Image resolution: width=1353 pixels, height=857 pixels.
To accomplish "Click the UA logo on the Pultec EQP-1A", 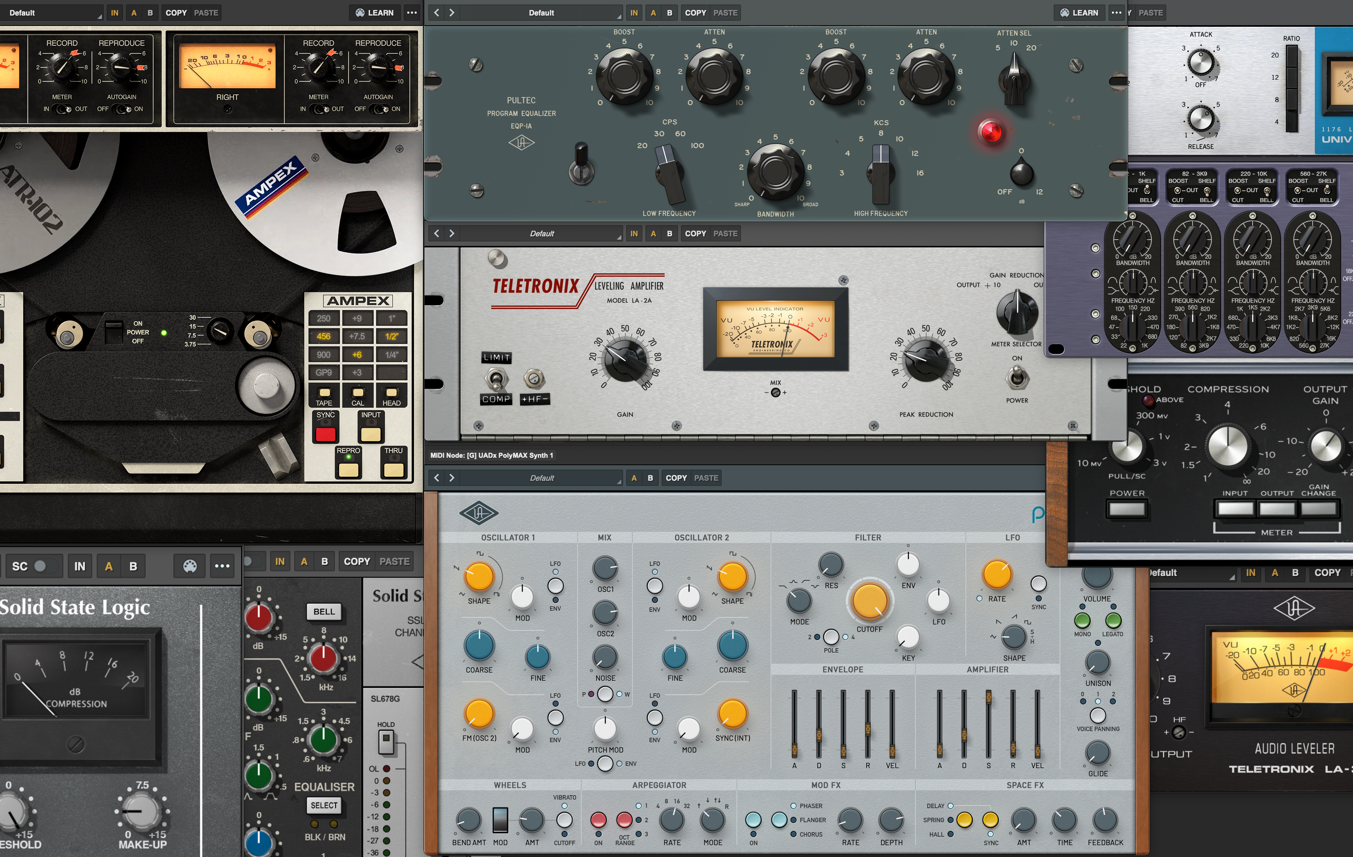I will (x=521, y=143).
